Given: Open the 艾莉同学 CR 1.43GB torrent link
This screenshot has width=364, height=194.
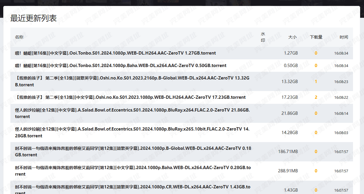Looking at the screenshot, I should (133, 189).
